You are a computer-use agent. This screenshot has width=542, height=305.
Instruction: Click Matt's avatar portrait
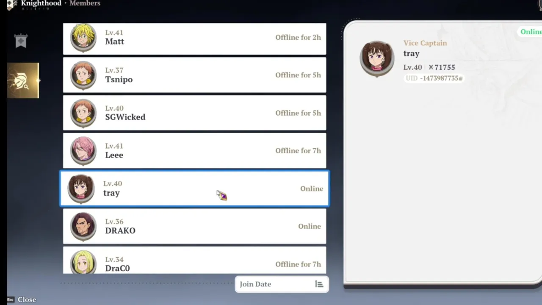point(83,38)
